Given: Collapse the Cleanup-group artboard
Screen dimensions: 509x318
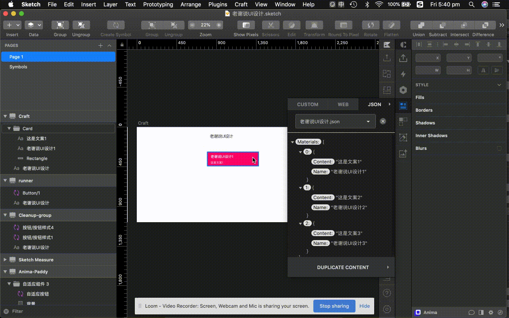Looking at the screenshot, I should (x=5, y=215).
